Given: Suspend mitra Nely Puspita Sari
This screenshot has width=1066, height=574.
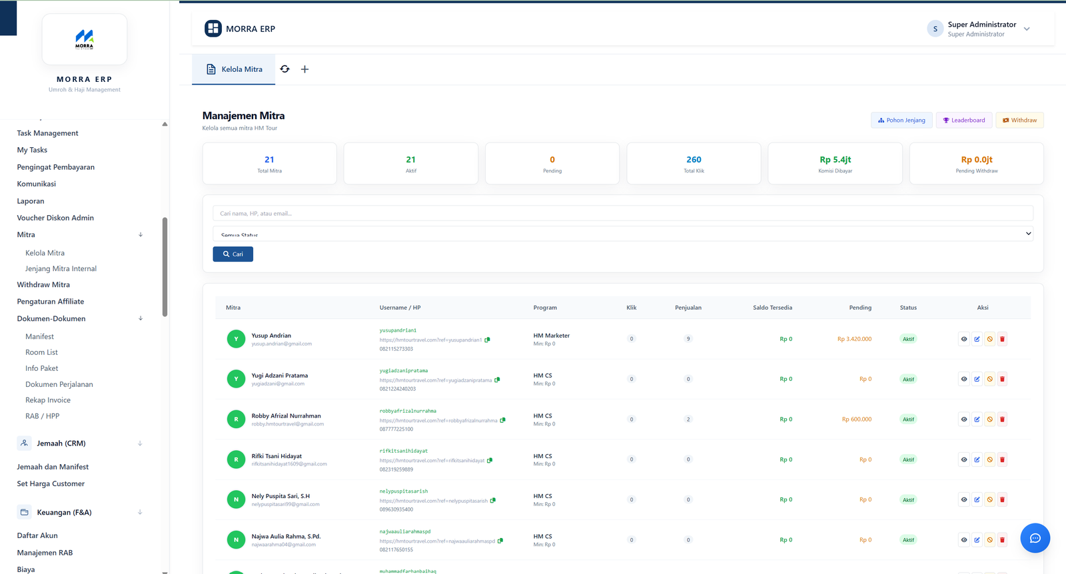Looking at the screenshot, I should pos(989,499).
